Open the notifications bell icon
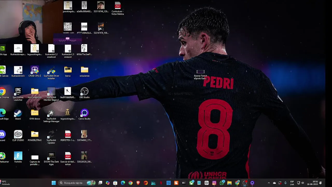The width and height of the screenshot is (332, 187). [x=321, y=183]
